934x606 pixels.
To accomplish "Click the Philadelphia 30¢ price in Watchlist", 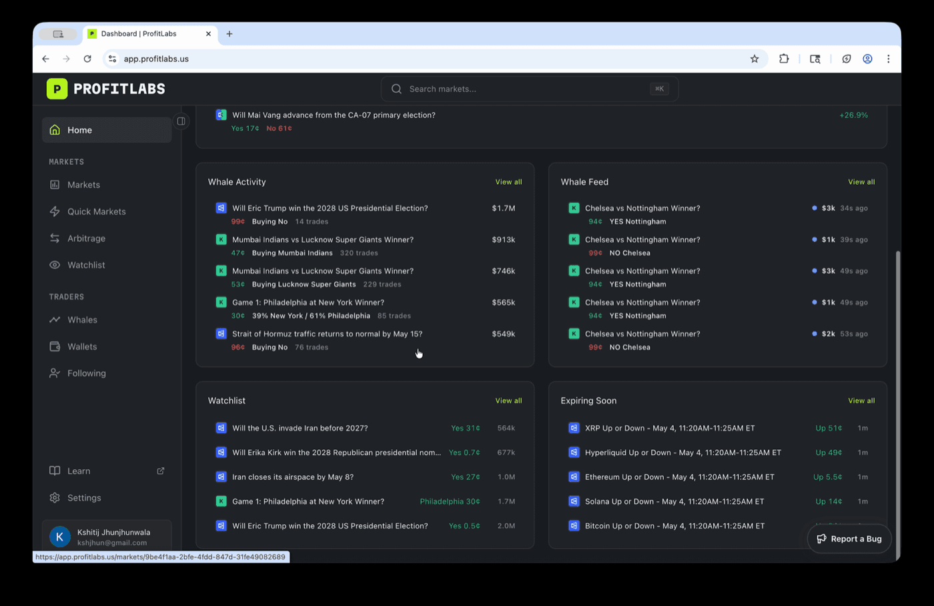I will click(x=450, y=501).
